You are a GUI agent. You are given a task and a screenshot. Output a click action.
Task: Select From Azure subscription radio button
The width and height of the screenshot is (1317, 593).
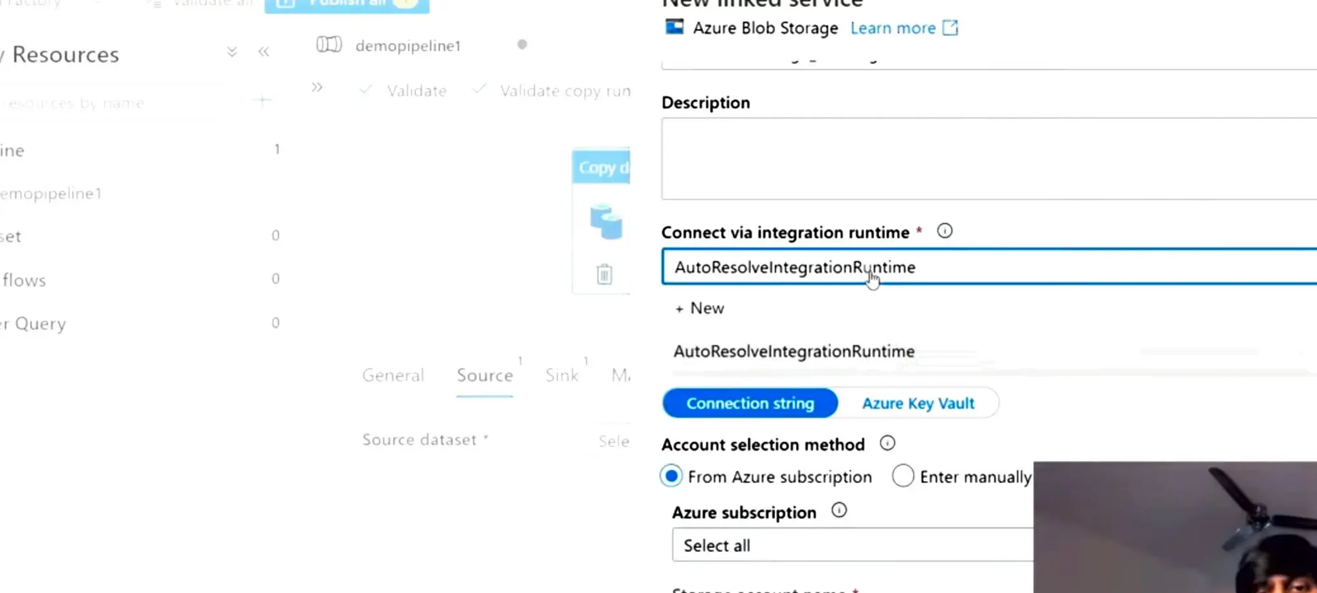[671, 477]
